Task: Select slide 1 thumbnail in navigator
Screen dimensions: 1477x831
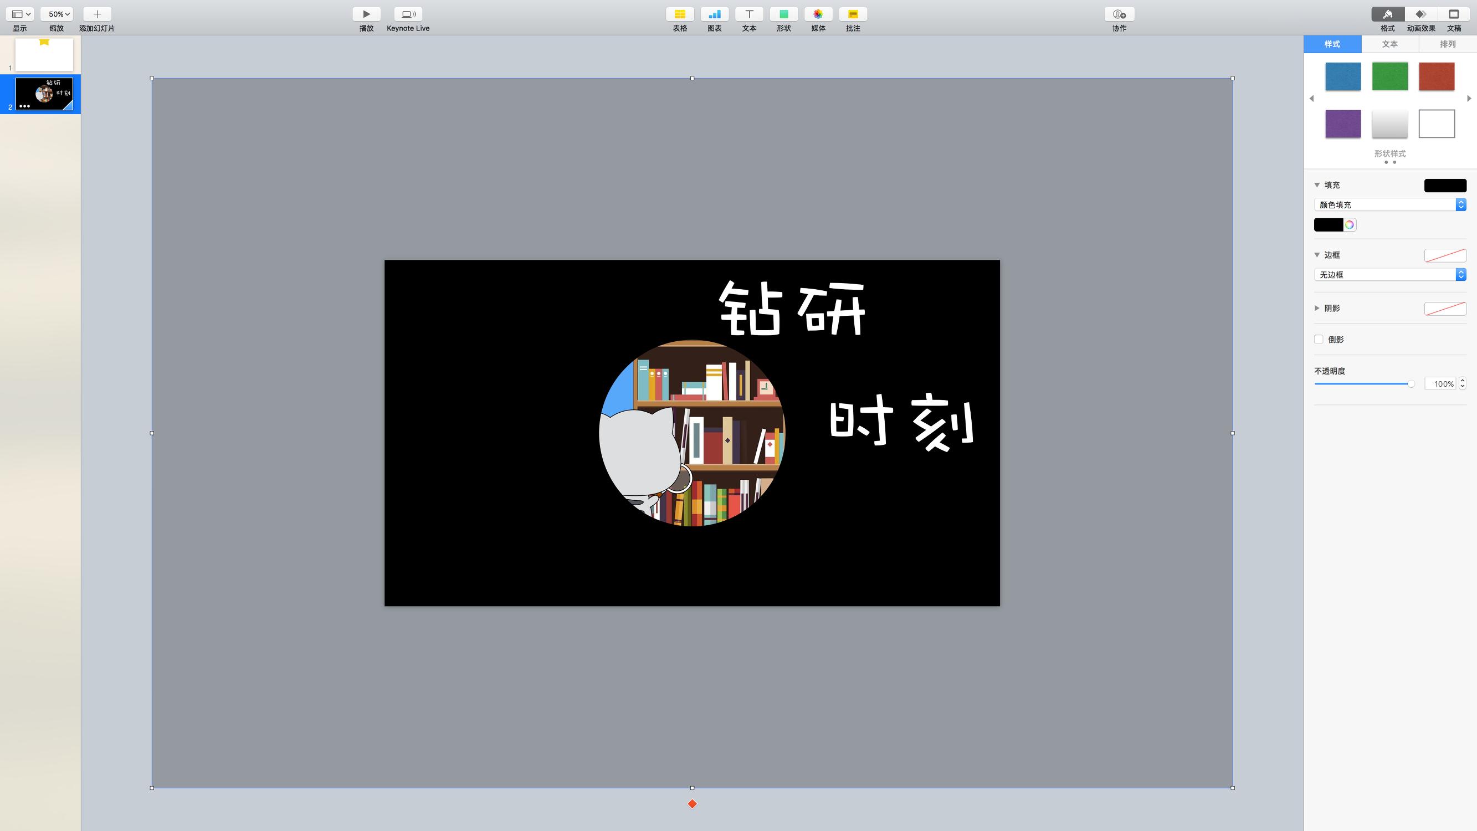Action: click(x=44, y=54)
